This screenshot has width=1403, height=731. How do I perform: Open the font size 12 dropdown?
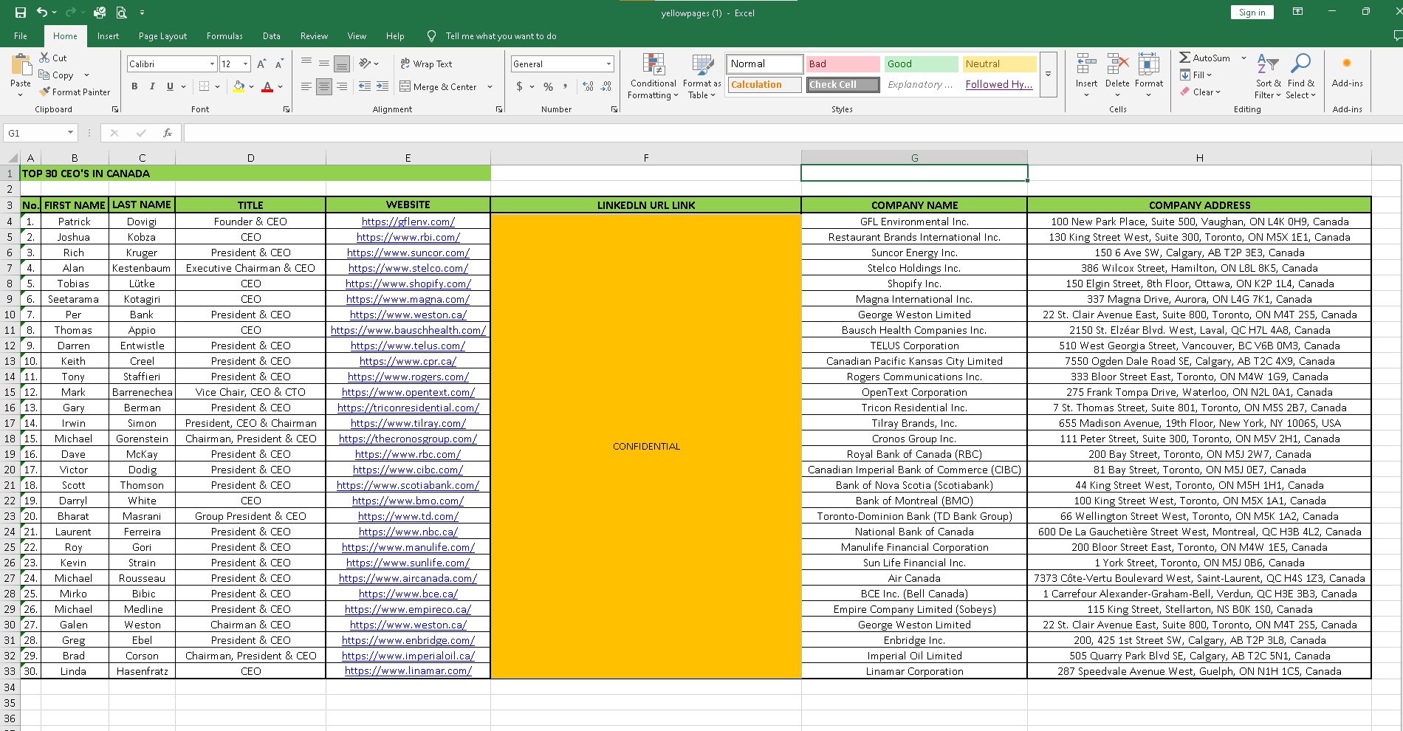tap(246, 64)
